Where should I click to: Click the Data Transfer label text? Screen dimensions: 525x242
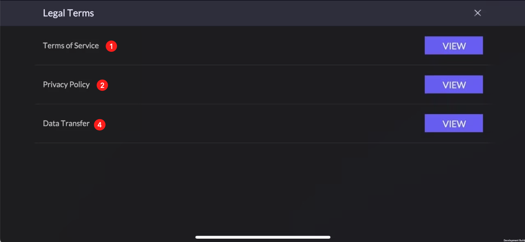click(x=66, y=124)
